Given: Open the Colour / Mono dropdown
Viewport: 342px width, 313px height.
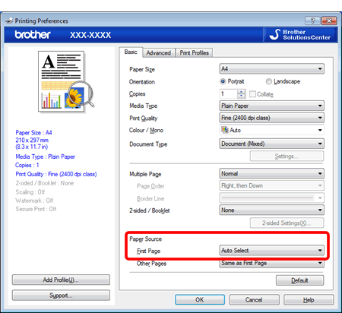Looking at the screenshot, I should pyautogui.click(x=271, y=130).
